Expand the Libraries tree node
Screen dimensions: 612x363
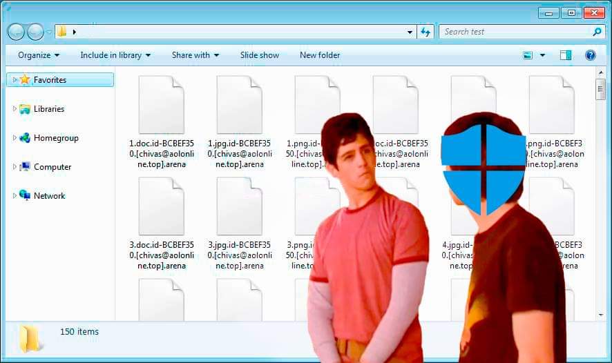[15, 109]
